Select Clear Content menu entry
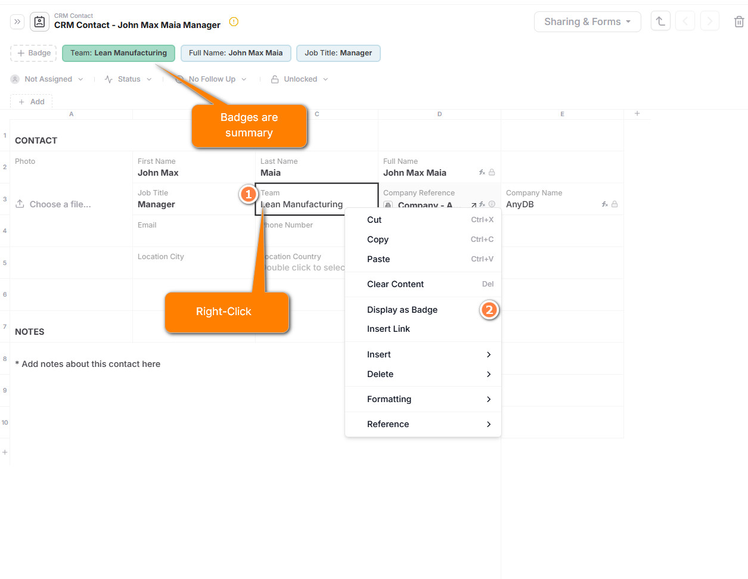The width and height of the screenshot is (748, 579). tap(423, 284)
